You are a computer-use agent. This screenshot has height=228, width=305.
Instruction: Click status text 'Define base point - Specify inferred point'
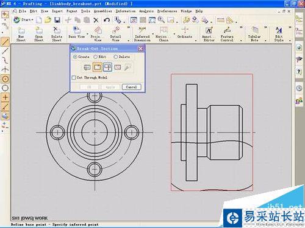click(x=54, y=224)
